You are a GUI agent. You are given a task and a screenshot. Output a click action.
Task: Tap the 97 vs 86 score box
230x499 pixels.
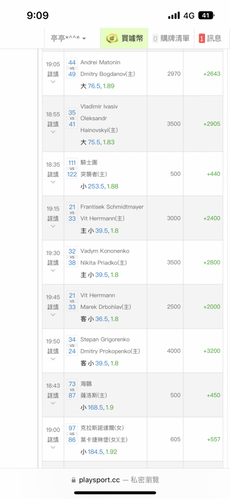click(72, 434)
